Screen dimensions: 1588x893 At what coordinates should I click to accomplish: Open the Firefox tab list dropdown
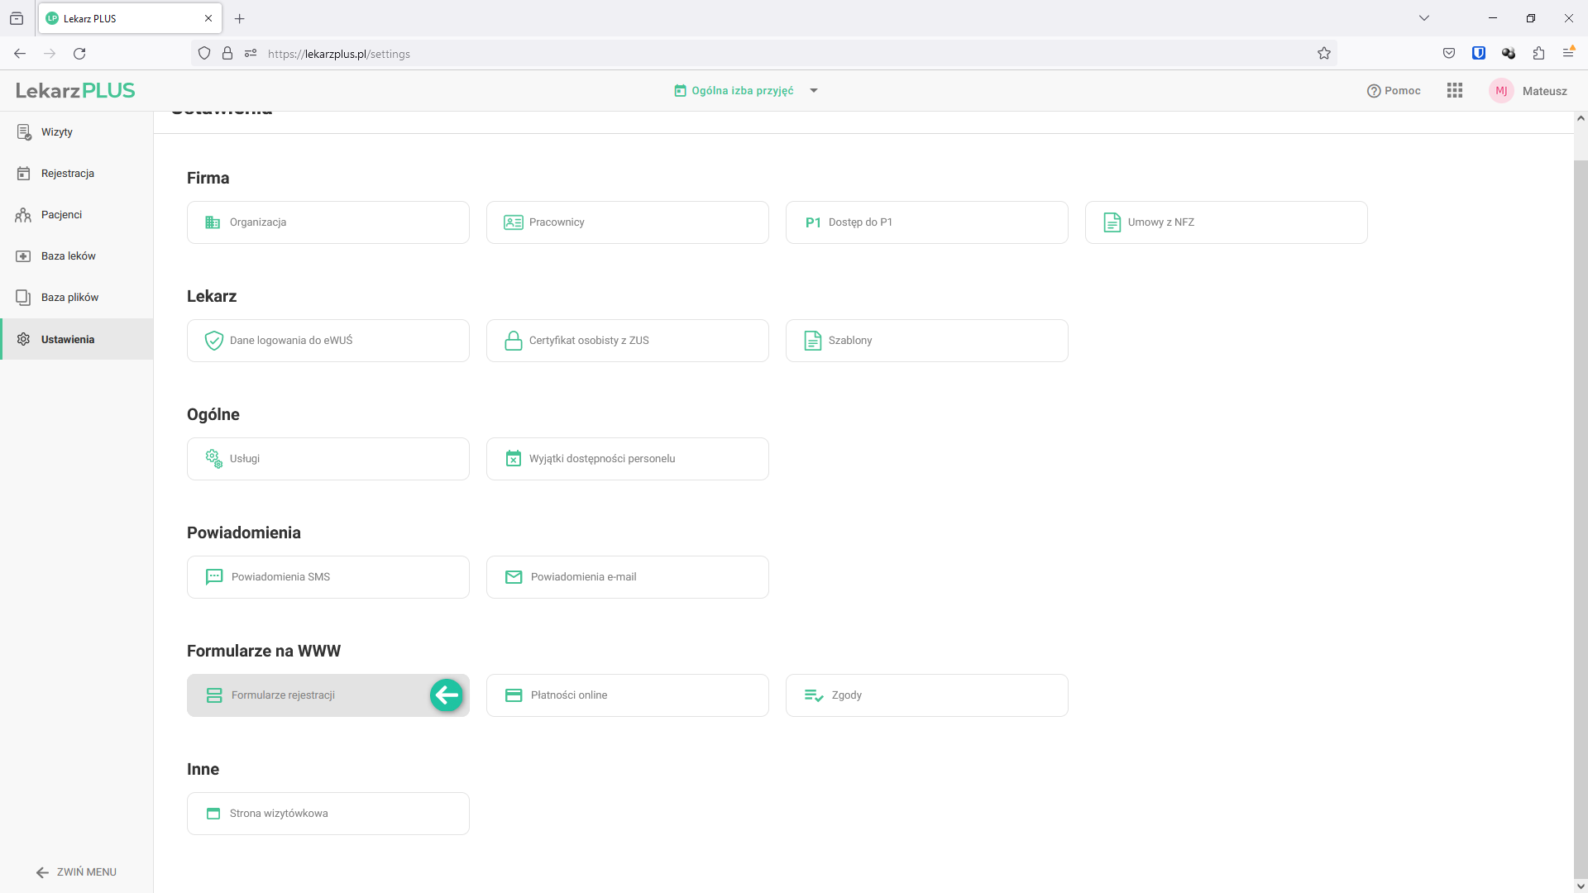pos(1424,18)
